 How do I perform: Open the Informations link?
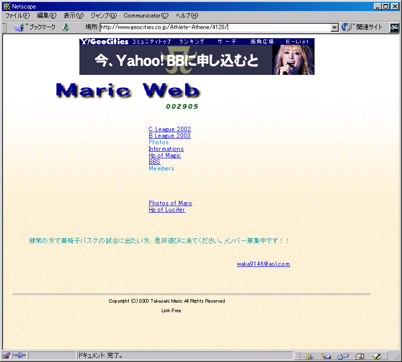click(x=166, y=149)
